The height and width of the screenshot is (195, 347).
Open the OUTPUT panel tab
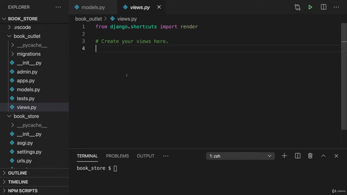coord(146,156)
